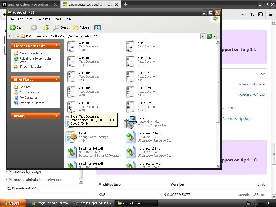Select the eula.2052 file icon
The image size is (276, 207).
click(71, 107)
